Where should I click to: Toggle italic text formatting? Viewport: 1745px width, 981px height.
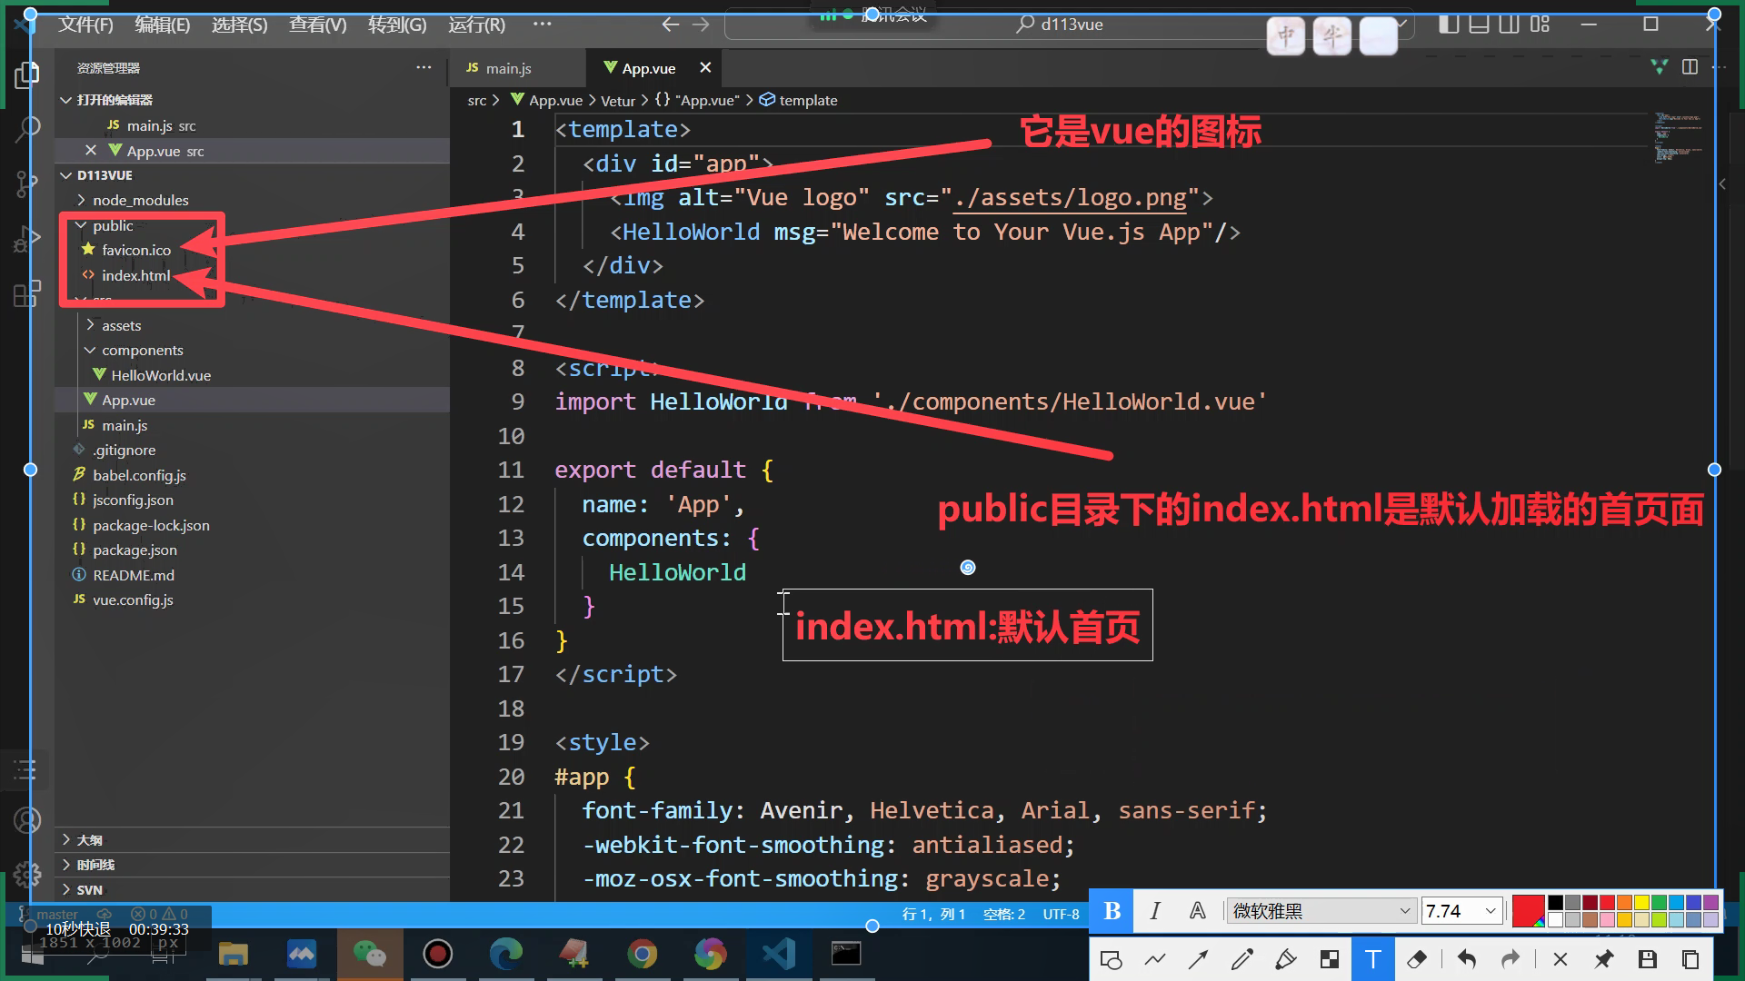pos(1154,911)
